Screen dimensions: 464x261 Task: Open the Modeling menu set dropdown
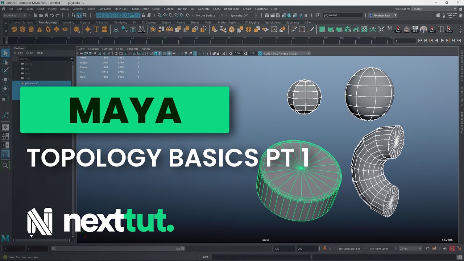point(15,15)
